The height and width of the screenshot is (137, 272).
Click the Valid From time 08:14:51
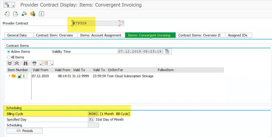[x=64, y=76]
